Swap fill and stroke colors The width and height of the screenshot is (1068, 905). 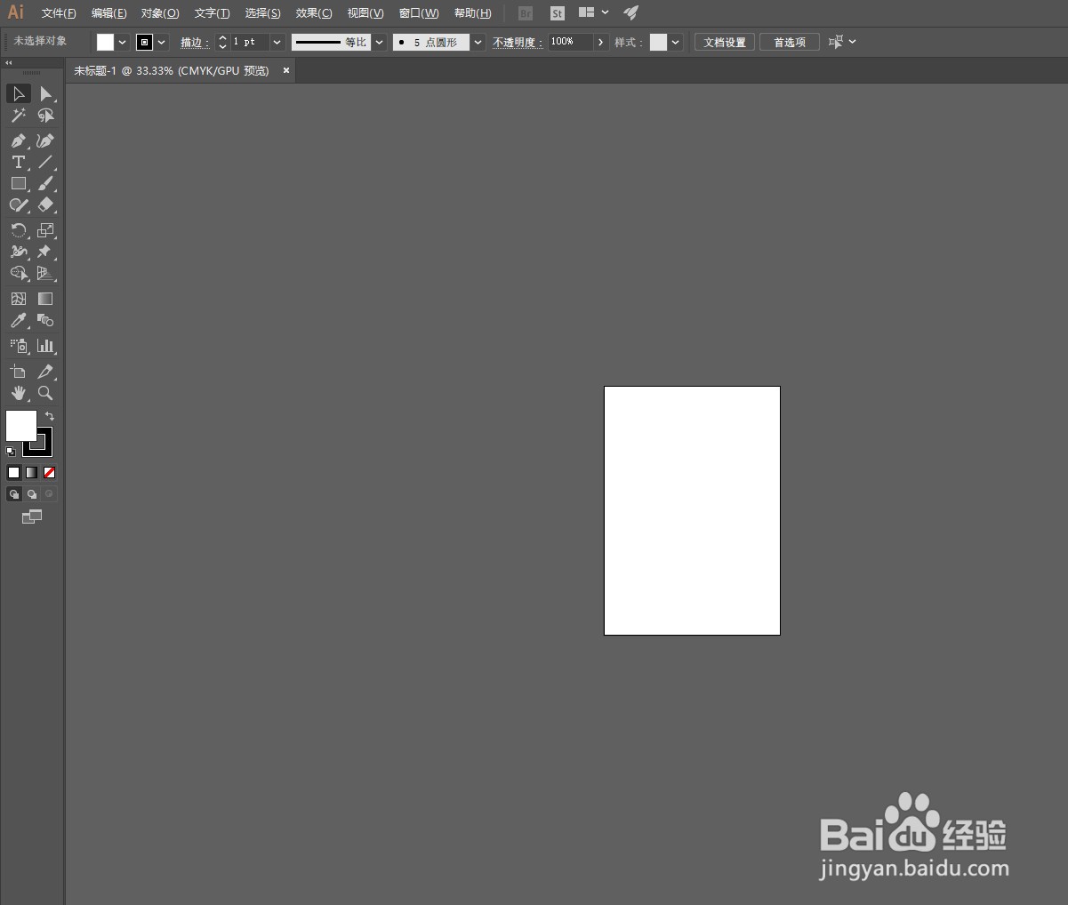coord(50,416)
